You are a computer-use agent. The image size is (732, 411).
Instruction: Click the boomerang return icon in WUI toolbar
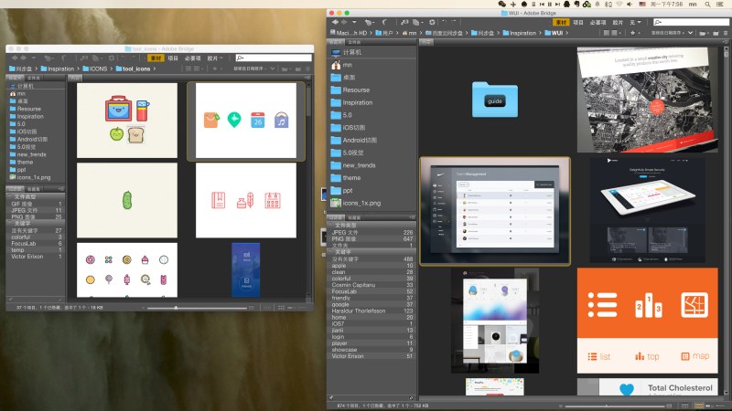tap(384, 22)
